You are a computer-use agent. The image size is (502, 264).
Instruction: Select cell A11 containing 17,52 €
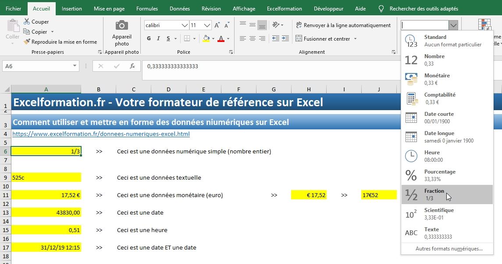point(46,195)
